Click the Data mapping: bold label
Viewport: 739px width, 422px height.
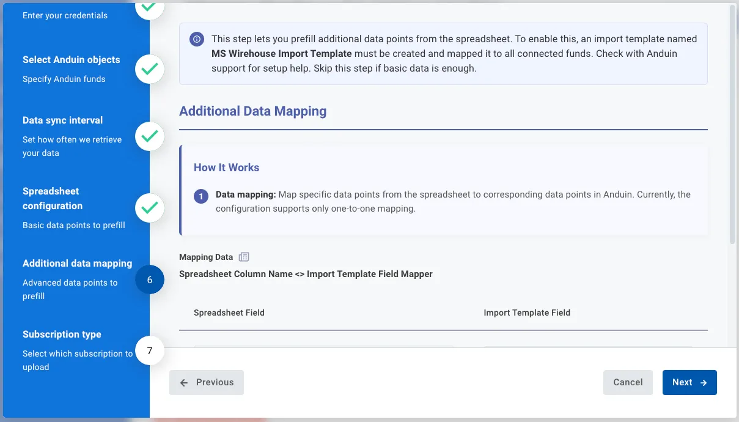(x=246, y=194)
